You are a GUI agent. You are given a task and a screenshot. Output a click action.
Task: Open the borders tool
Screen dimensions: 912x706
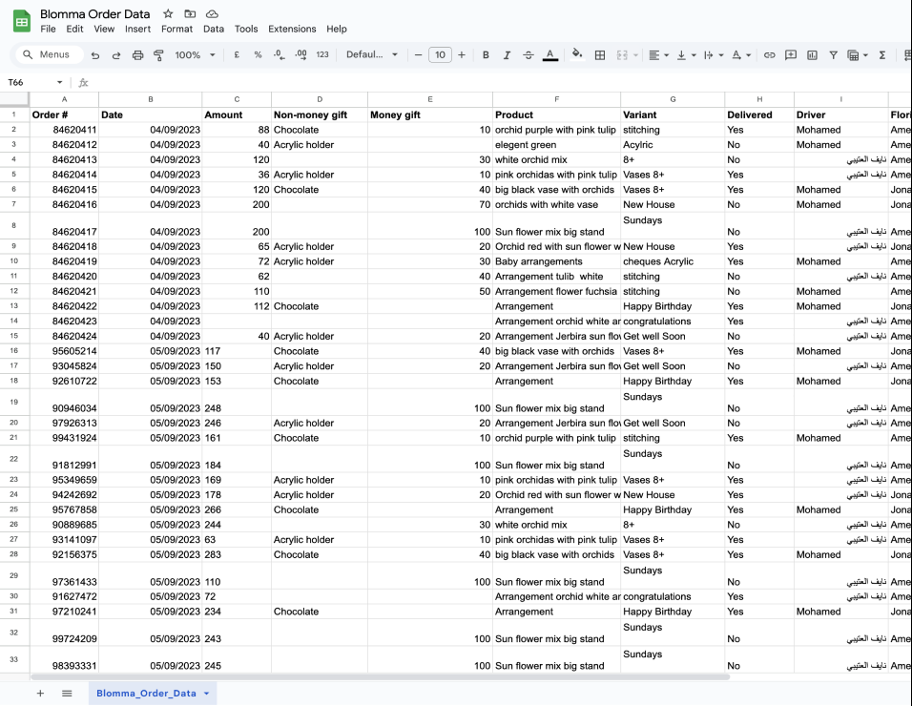(x=600, y=55)
